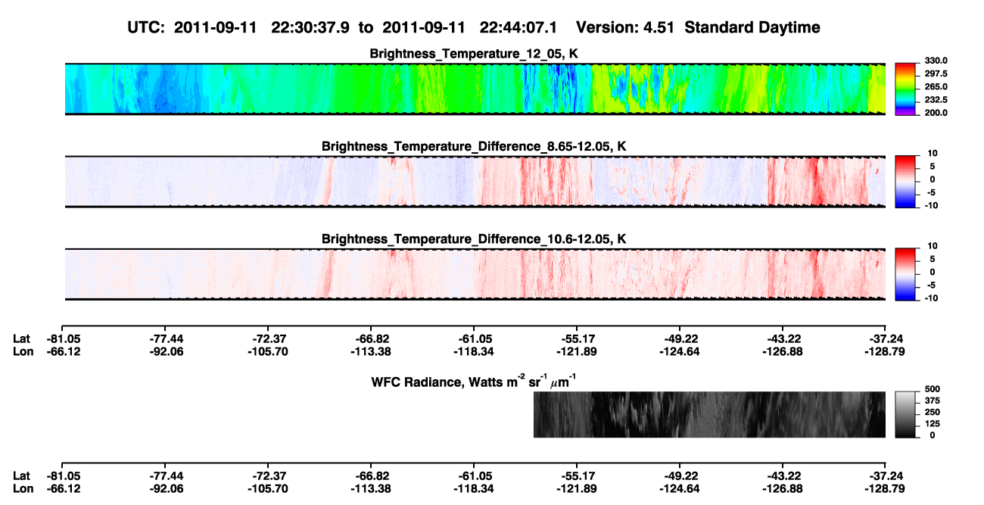Click the 'Lon' label of the bottom axis
Viewport: 984px width, 505px height.
pyautogui.click(x=22, y=488)
